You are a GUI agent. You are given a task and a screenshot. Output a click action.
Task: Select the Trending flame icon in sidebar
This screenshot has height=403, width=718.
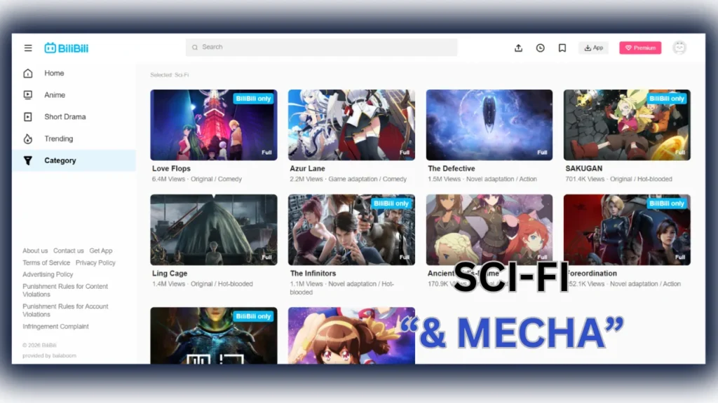click(28, 139)
